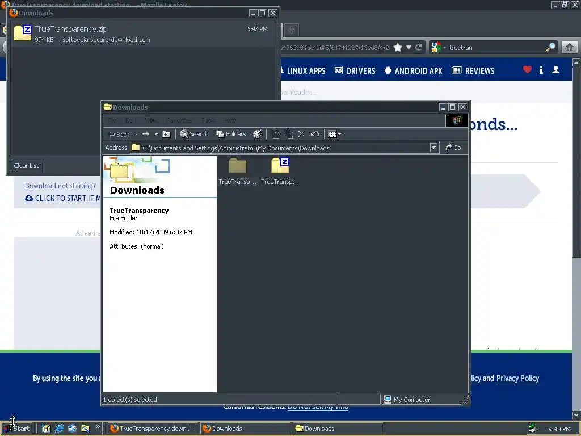Click Back in Explorer Downloads toolbar

coord(119,134)
